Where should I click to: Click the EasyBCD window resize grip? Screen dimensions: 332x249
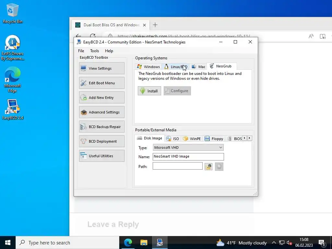coord(255,194)
